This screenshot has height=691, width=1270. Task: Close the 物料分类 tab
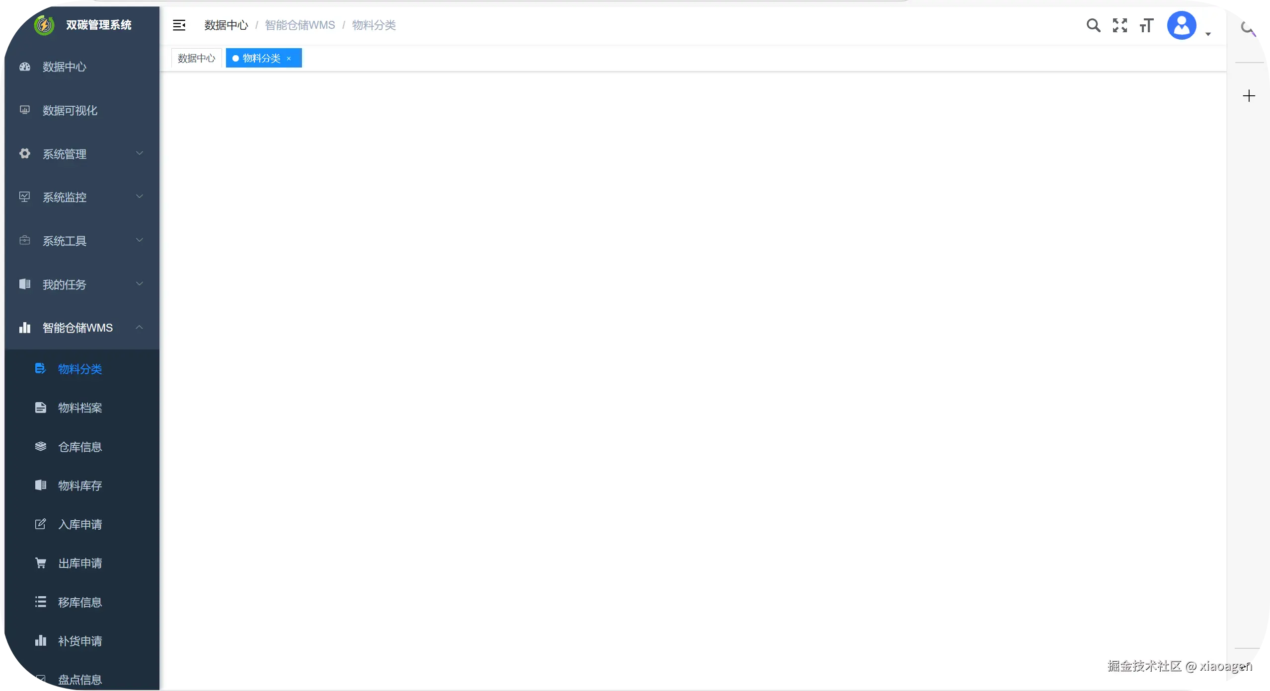(x=289, y=59)
